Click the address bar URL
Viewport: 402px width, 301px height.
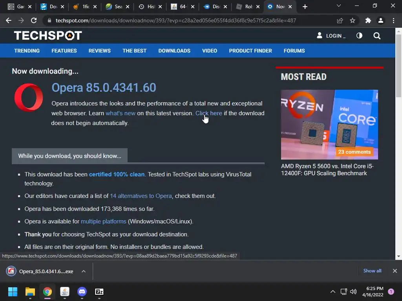coord(176,20)
